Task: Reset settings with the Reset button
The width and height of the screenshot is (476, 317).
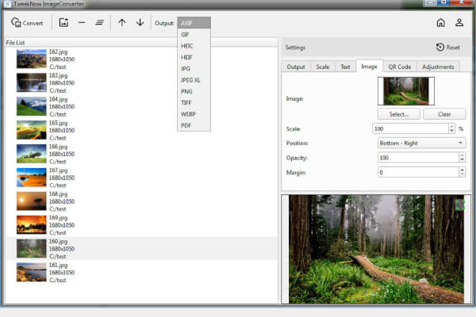Action: click(449, 48)
